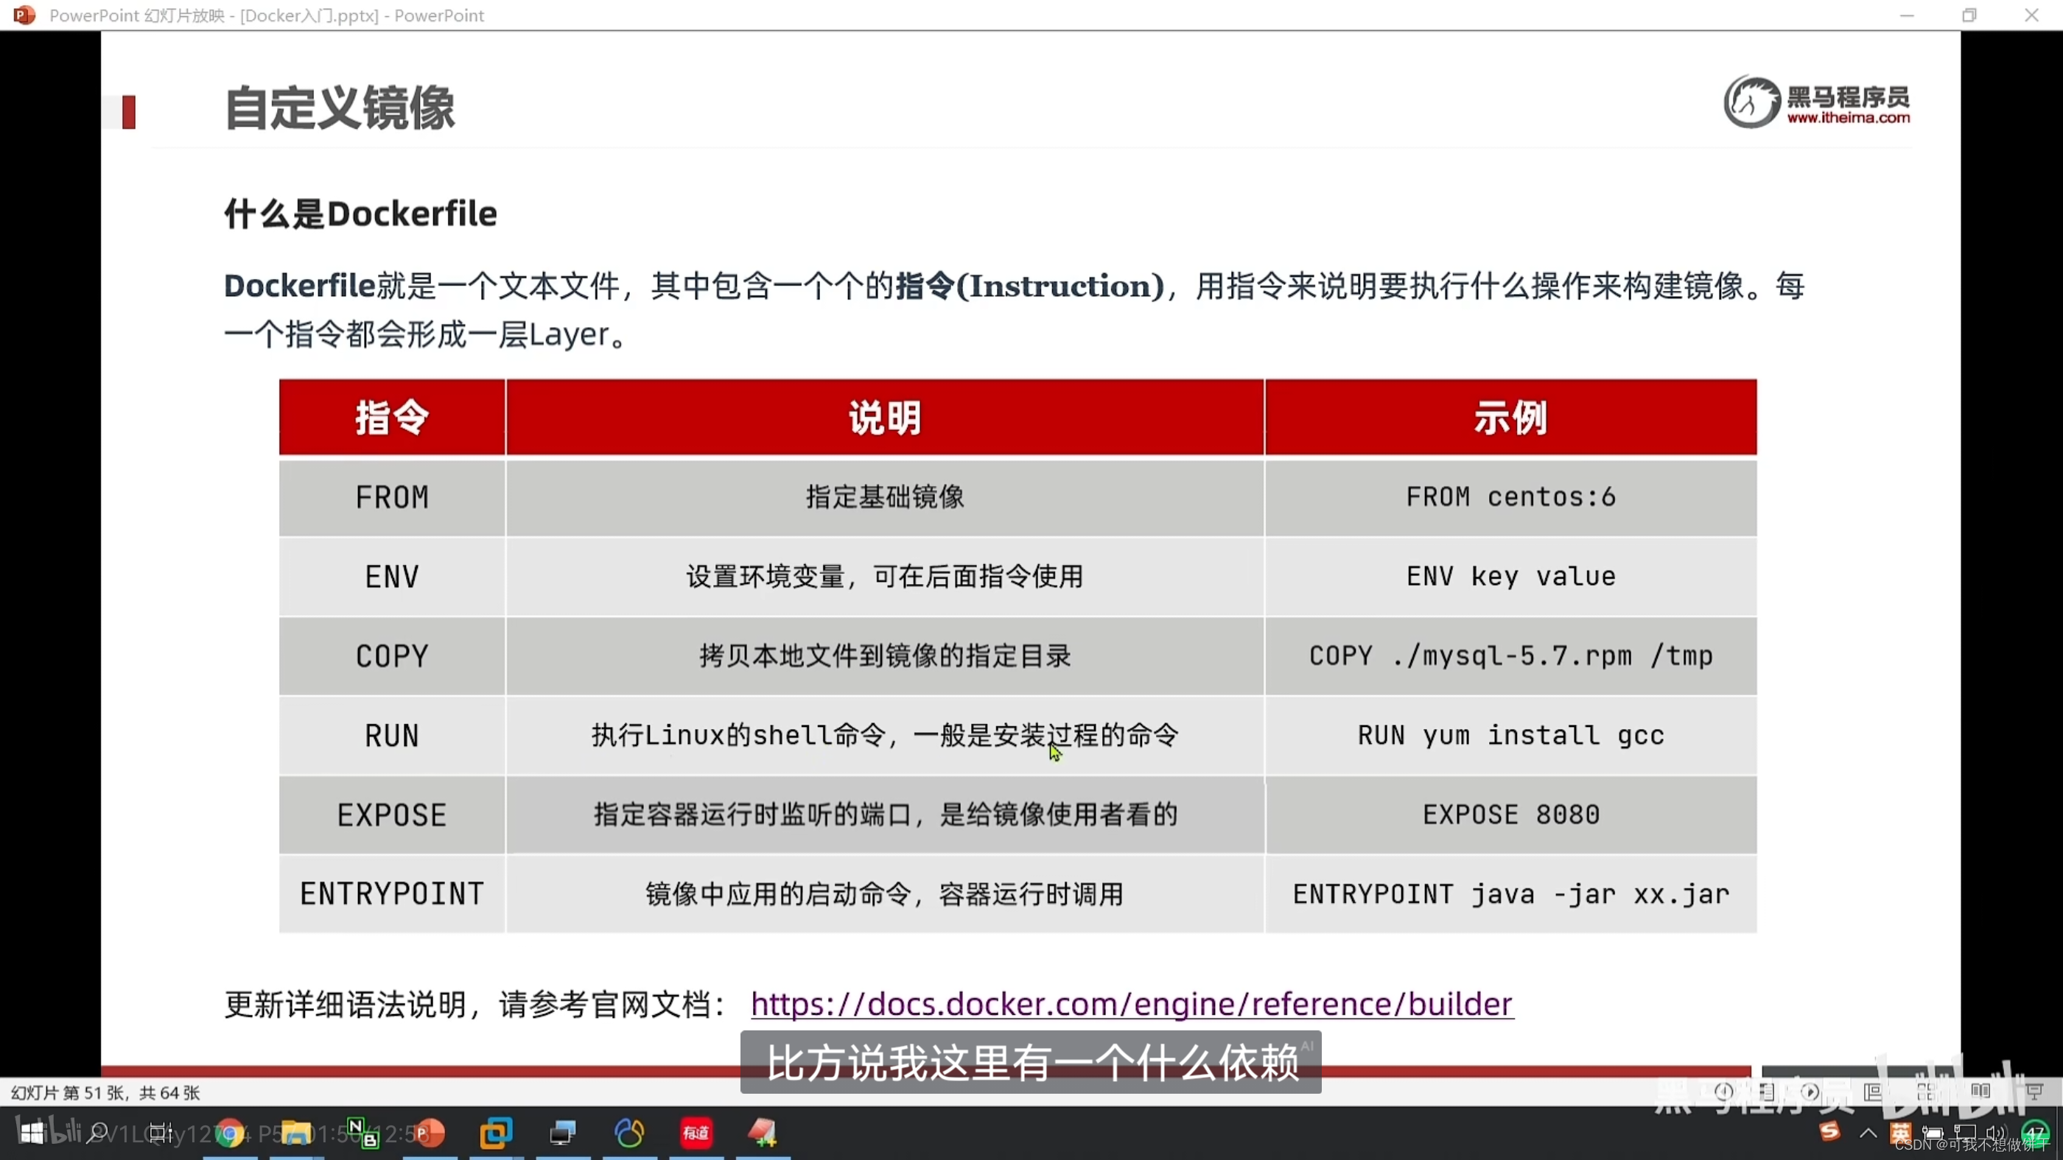Open taskbar search magnifier
The height and width of the screenshot is (1160, 2063).
tap(98, 1133)
